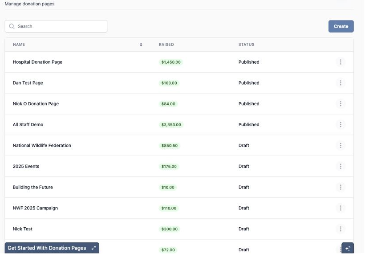The image size is (365, 254).
Task: Open options menu for Nick Test
Action: [x=341, y=229]
